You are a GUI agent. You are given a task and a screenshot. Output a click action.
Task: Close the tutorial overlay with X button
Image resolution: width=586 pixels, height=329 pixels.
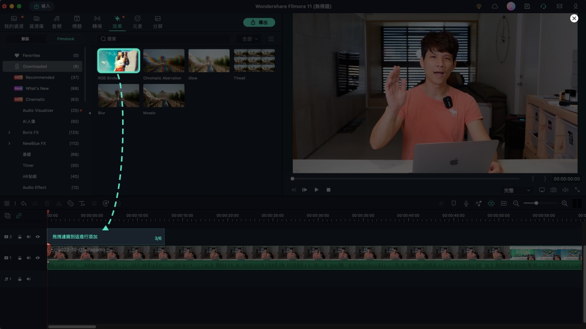coord(574,18)
